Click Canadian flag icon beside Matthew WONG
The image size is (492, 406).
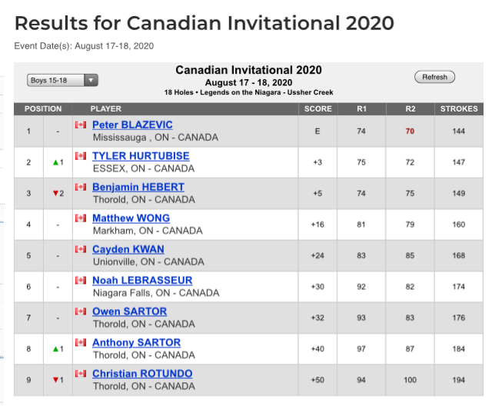click(80, 218)
